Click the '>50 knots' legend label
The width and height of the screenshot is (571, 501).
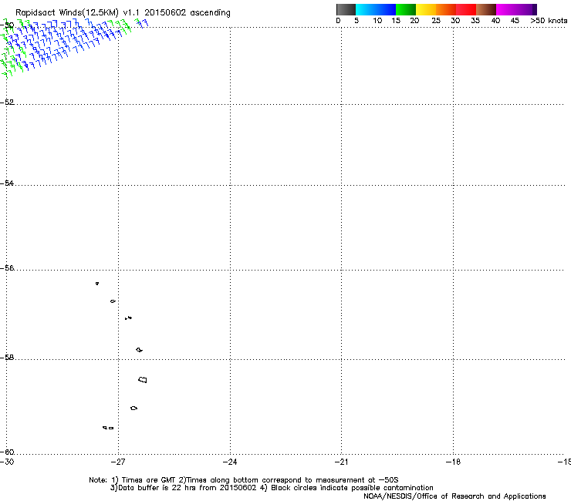[549, 21]
